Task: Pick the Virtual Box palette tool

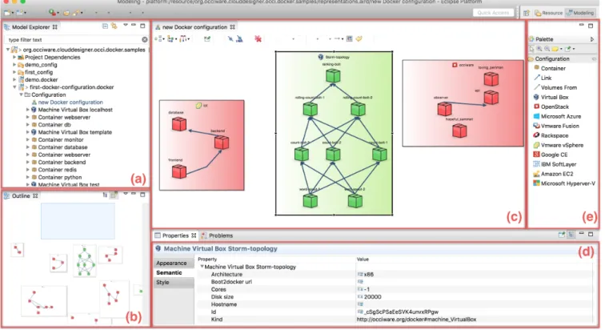Action: coord(551,97)
